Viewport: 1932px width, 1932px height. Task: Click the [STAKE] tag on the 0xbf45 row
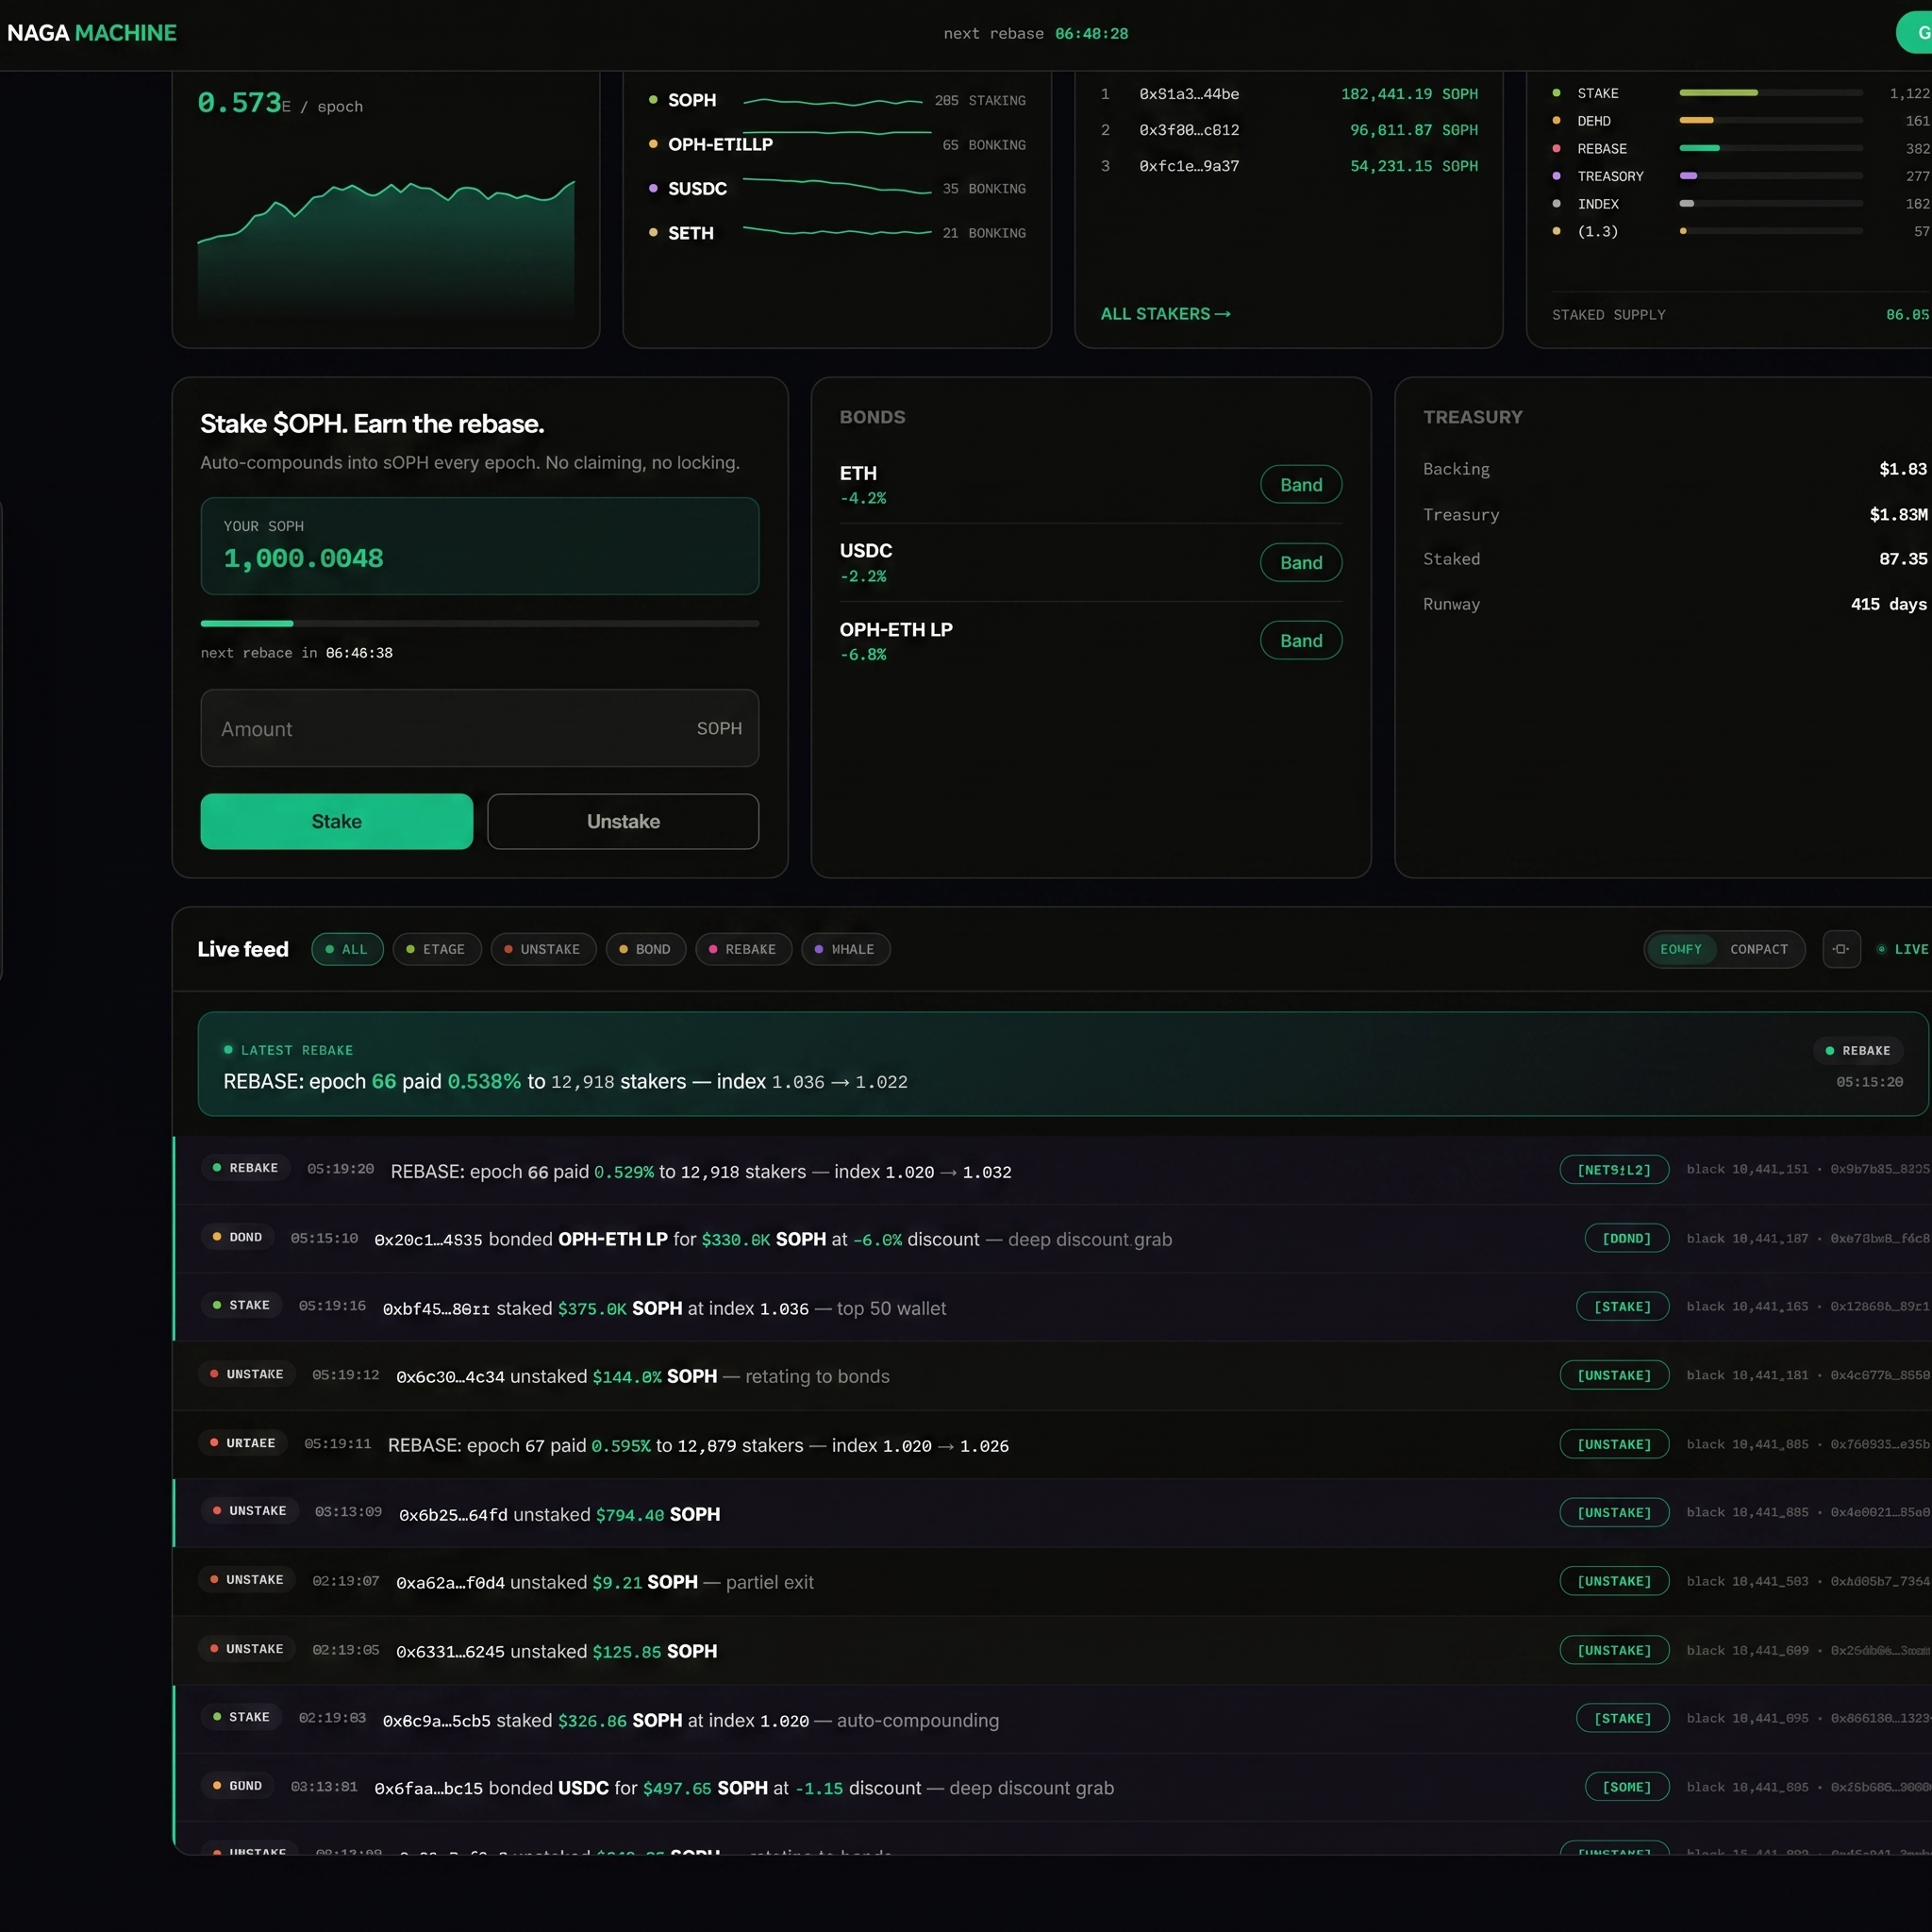(x=1622, y=1307)
